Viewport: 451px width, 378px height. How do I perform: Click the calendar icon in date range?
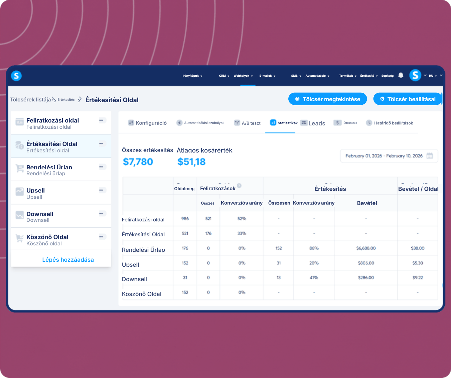[x=430, y=156]
